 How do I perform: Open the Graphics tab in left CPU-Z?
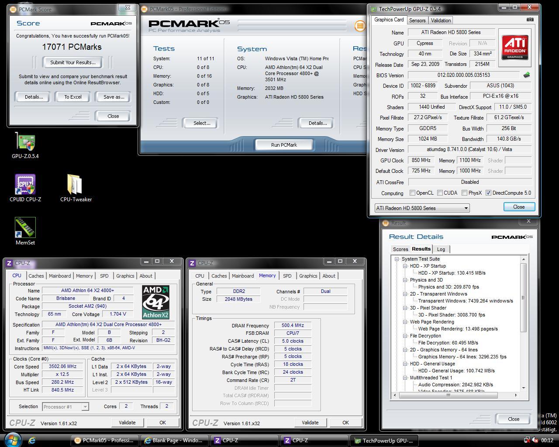click(125, 276)
